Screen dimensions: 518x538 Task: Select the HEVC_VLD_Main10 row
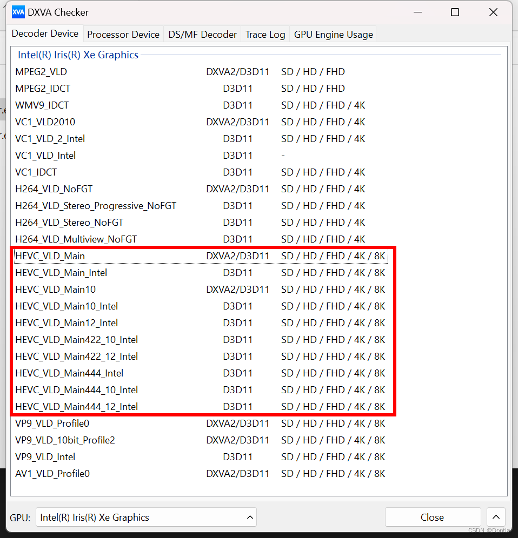click(201, 290)
